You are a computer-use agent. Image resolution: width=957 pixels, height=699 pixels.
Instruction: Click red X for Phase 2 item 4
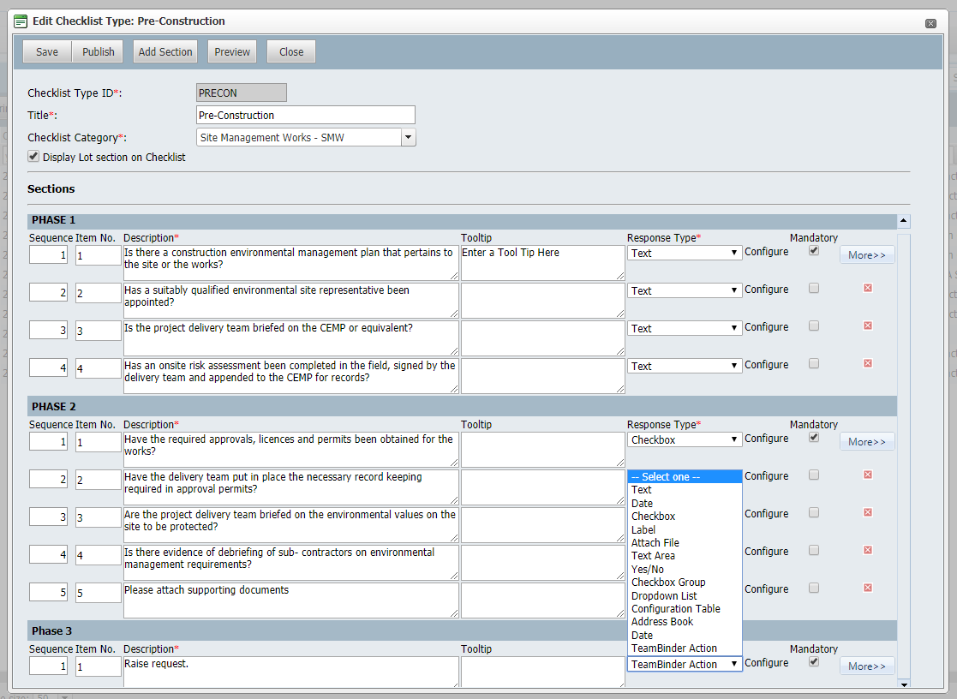(x=867, y=551)
